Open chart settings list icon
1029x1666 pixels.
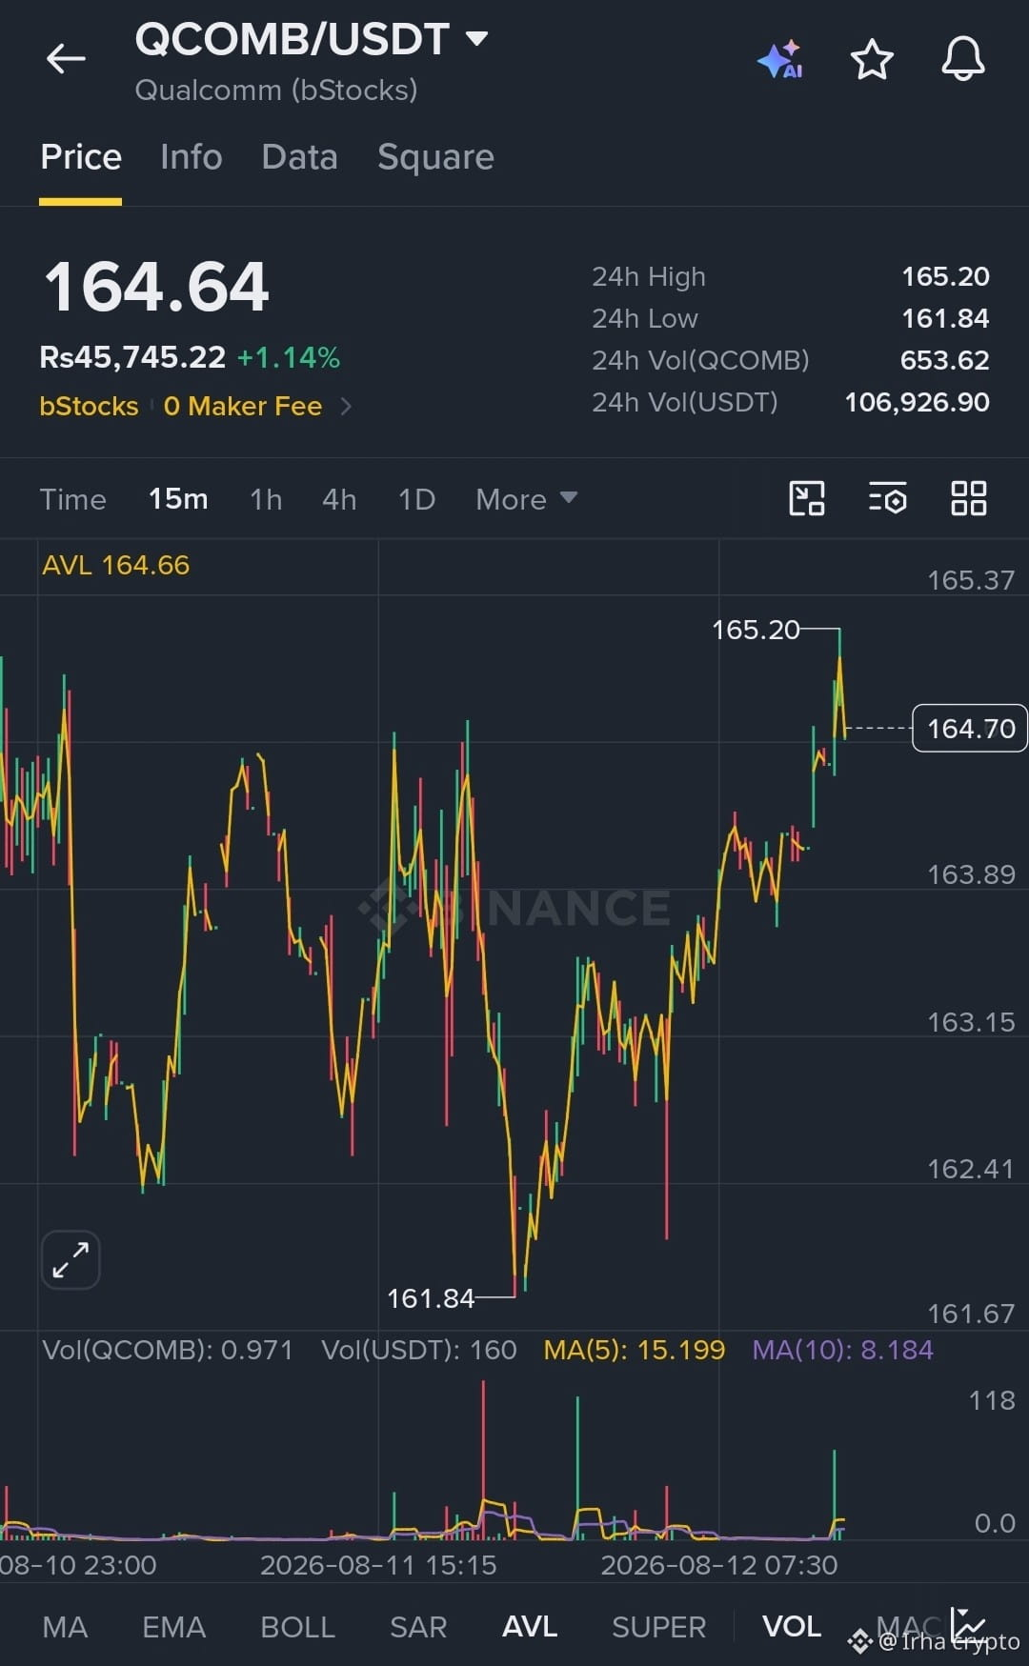887,498
